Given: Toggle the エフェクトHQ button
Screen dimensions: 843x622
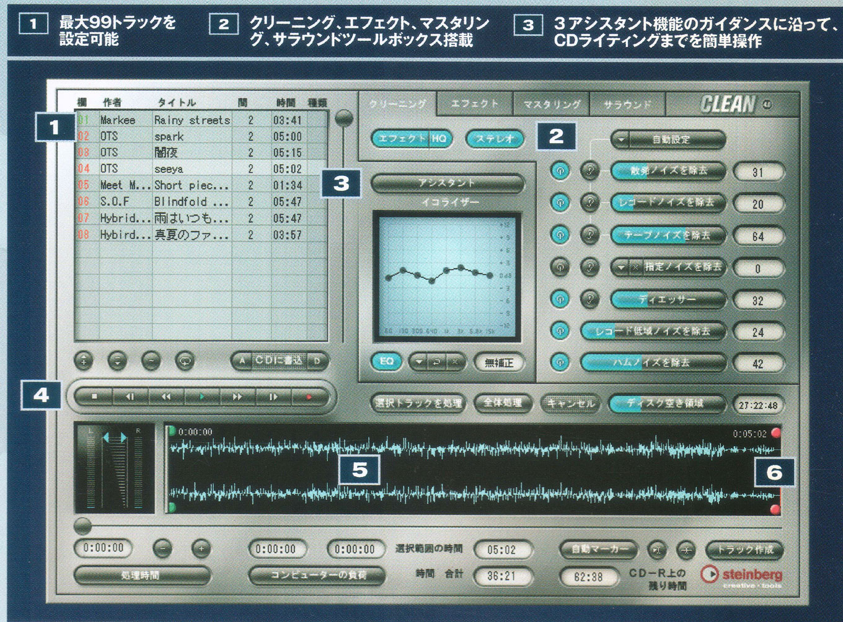Looking at the screenshot, I should pyautogui.click(x=413, y=139).
